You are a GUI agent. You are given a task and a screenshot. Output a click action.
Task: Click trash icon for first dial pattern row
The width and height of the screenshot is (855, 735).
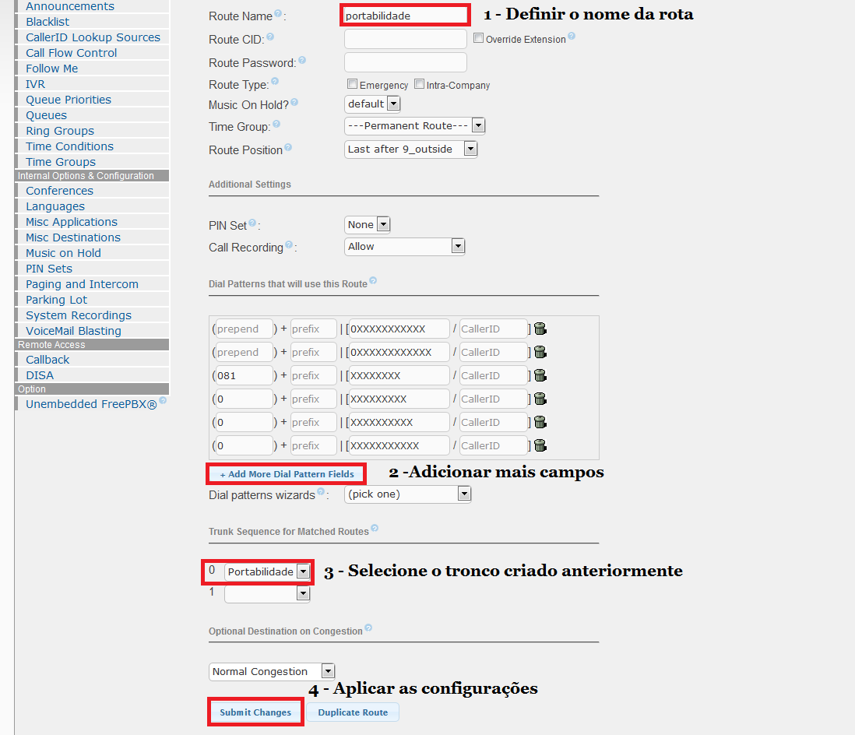(x=540, y=329)
